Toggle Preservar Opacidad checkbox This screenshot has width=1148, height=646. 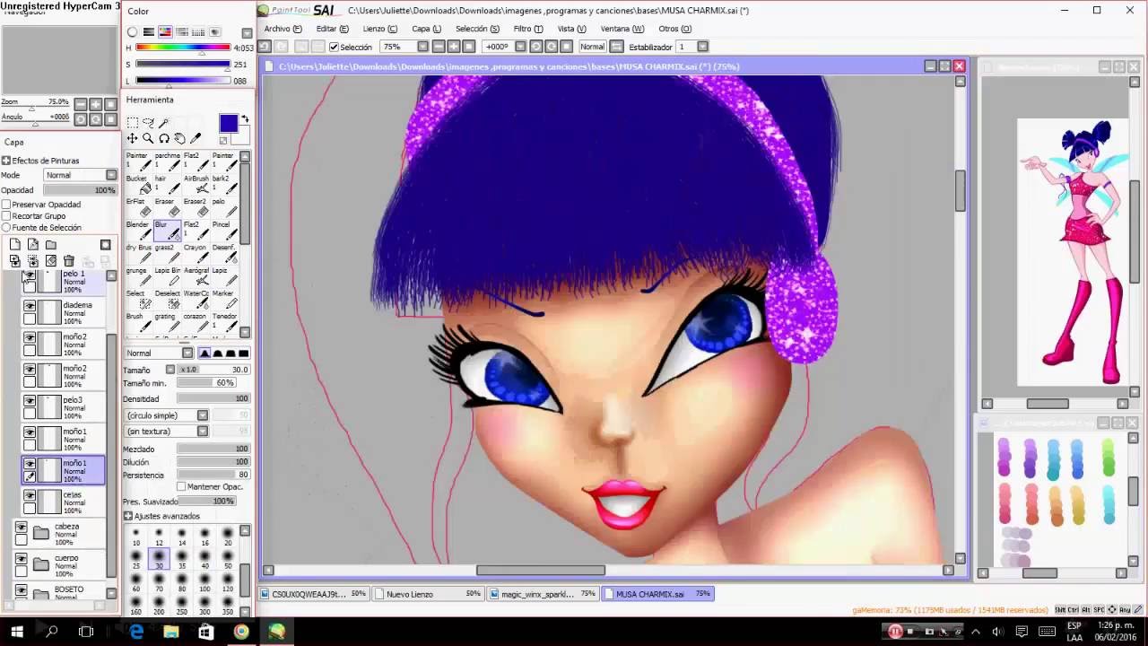point(6,205)
